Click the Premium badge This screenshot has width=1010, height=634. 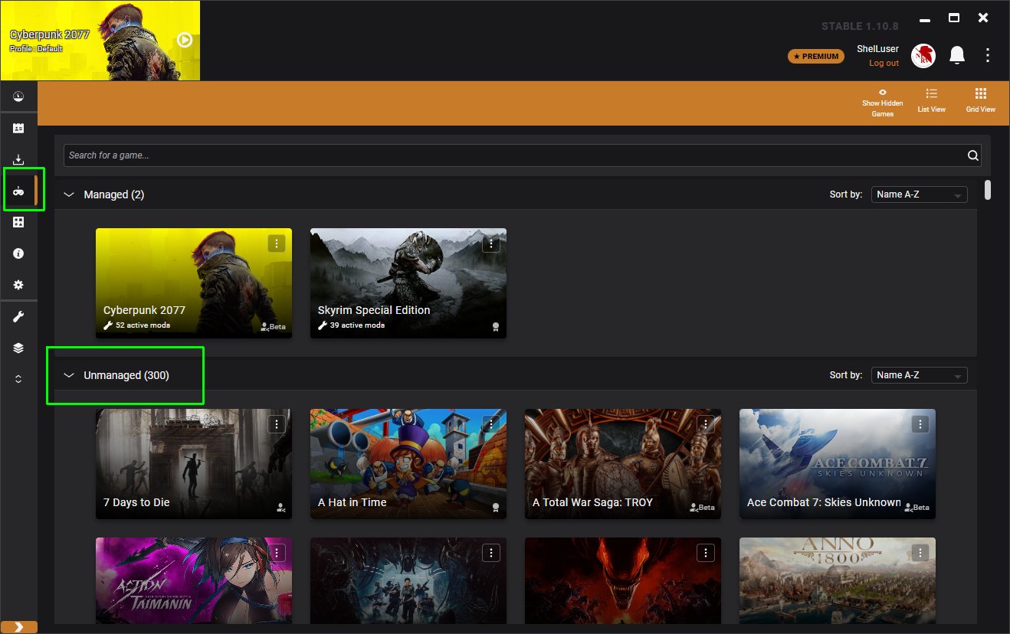click(816, 56)
